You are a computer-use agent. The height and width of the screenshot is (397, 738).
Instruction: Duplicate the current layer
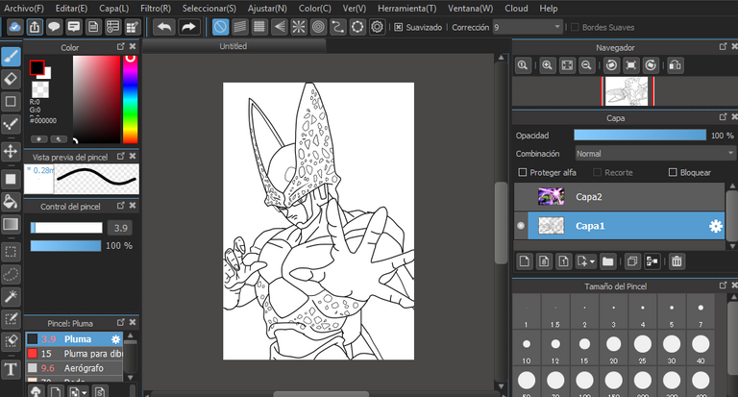pyautogui.click(x=632, y=261)
